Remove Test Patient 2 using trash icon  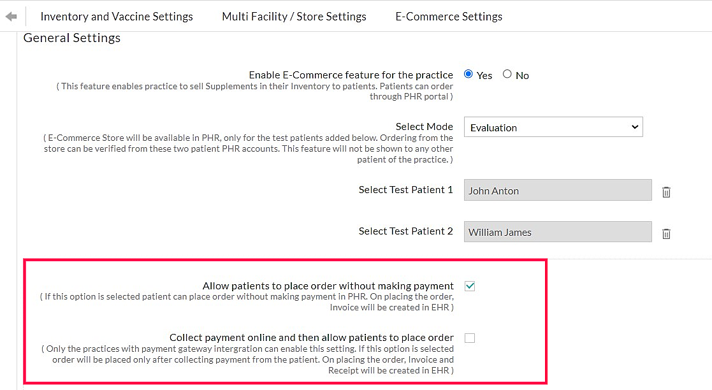(x=666, y=234)
